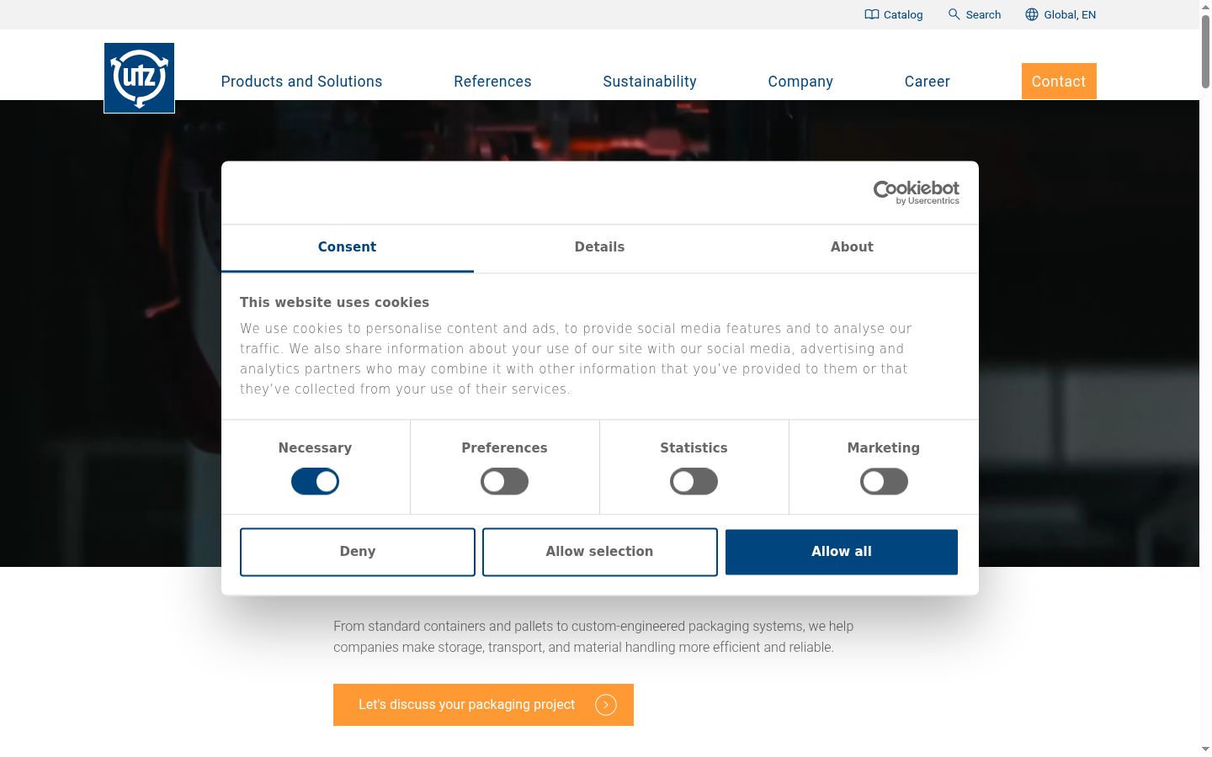This screenshot has width=1212, height=757.
Task: Click arrow icon on packaging project button
Action: (x=606, y=705)
